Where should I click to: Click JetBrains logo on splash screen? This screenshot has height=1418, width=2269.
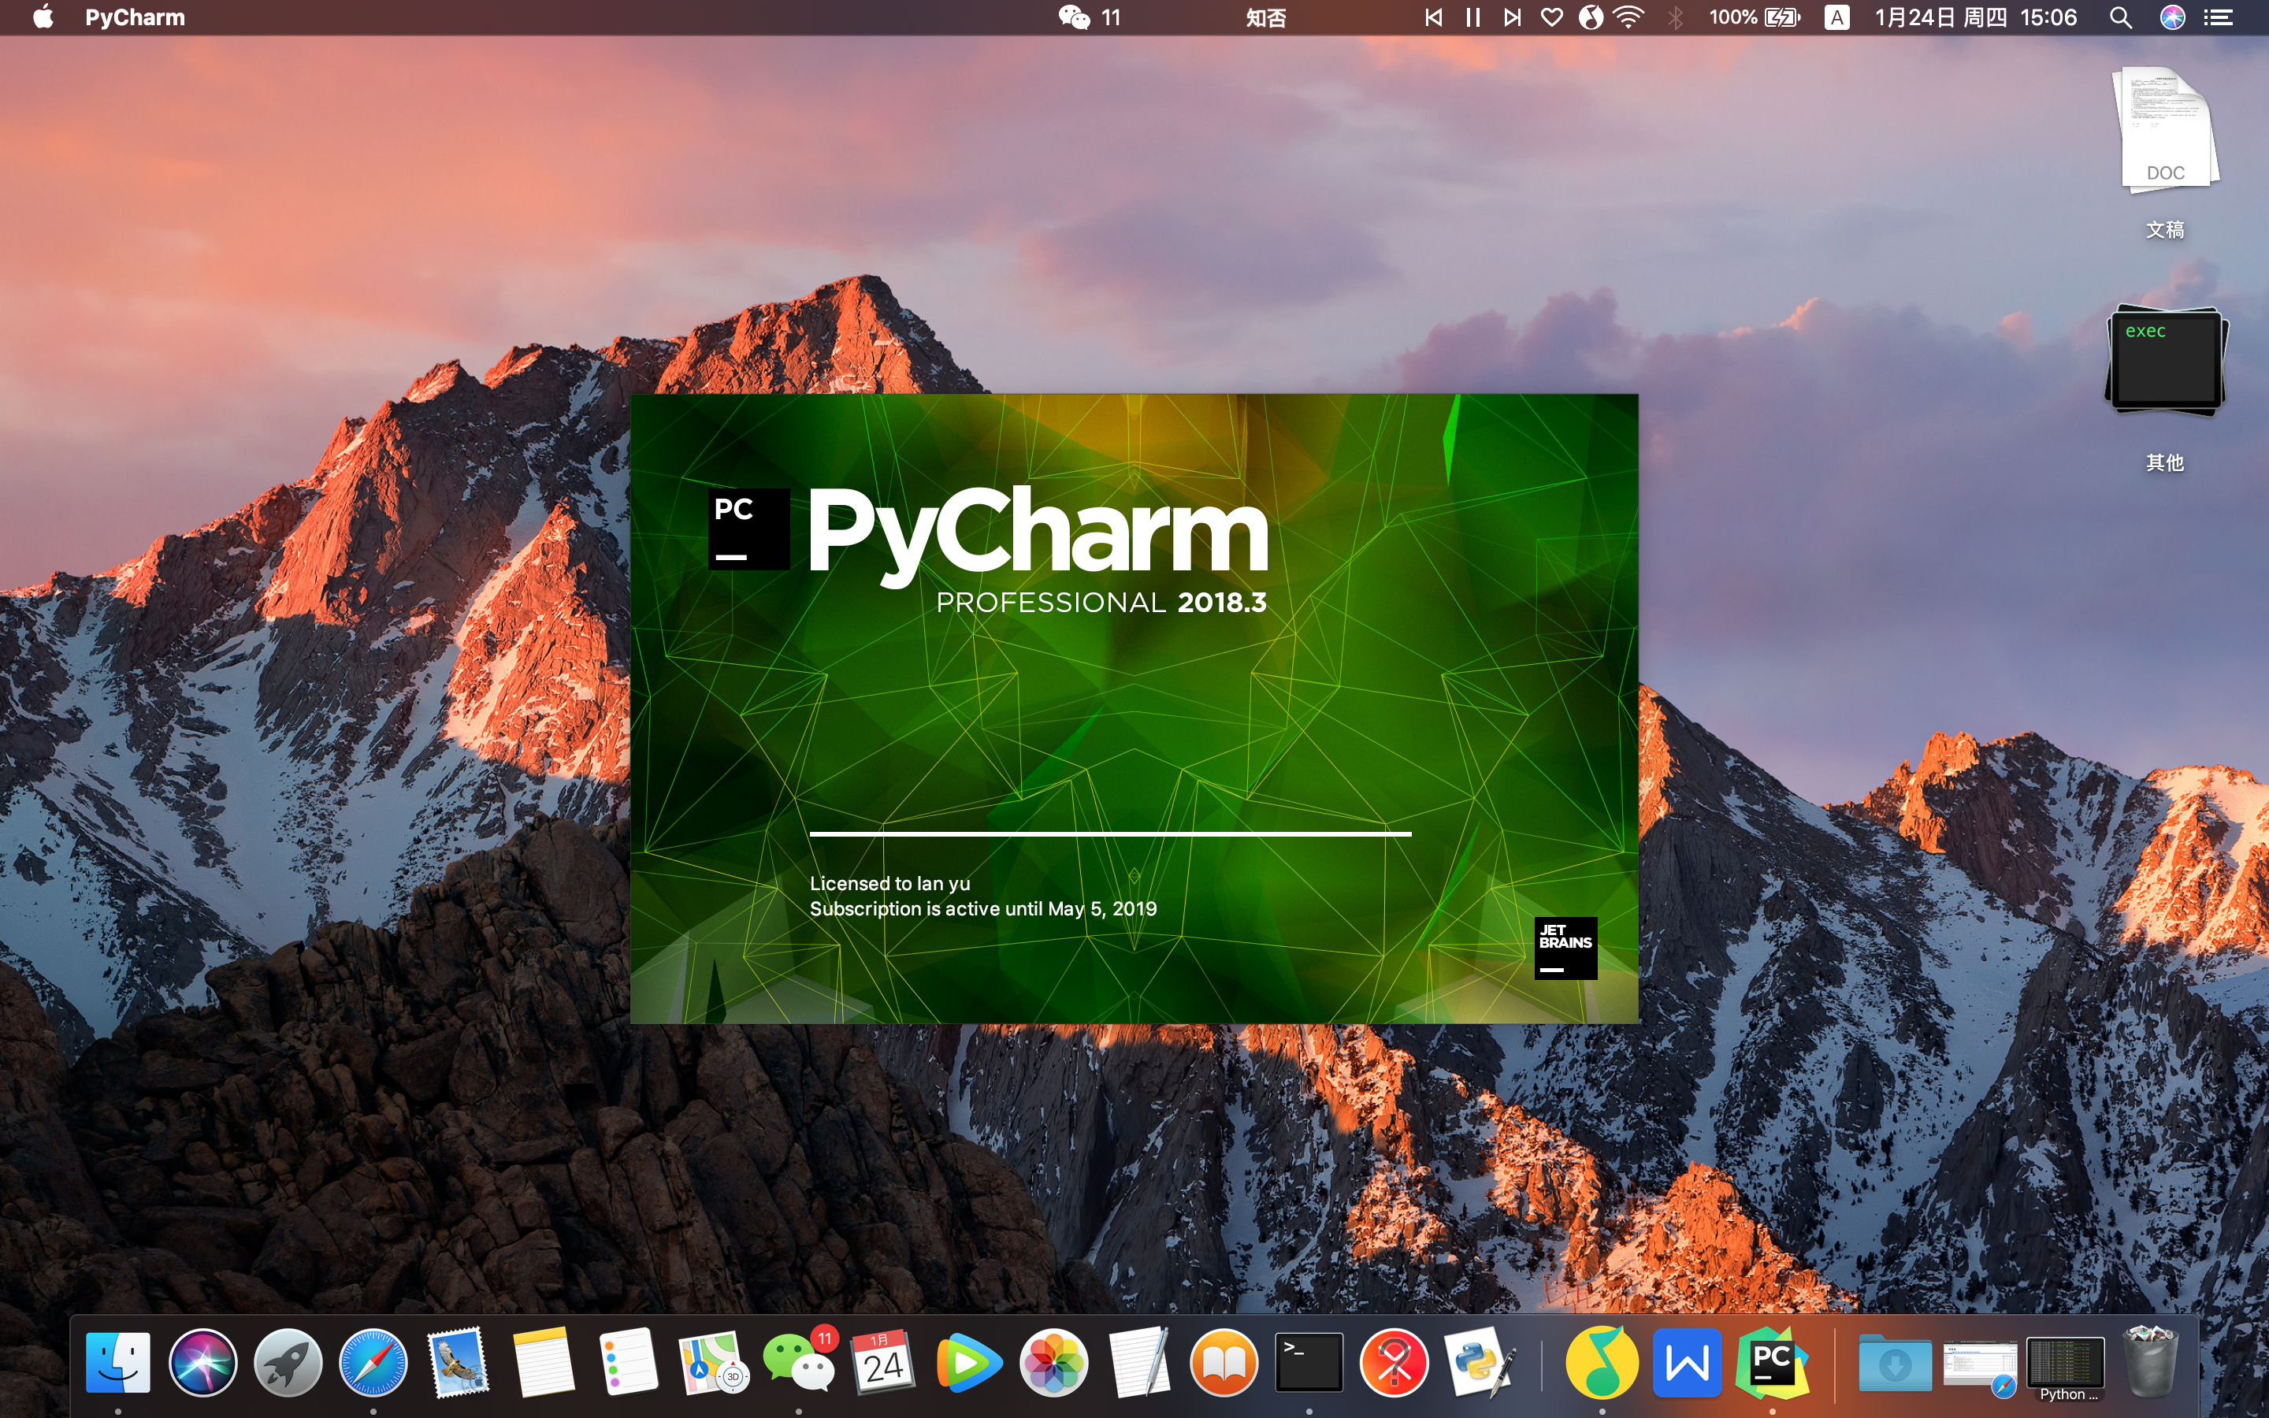(1565, 948)
